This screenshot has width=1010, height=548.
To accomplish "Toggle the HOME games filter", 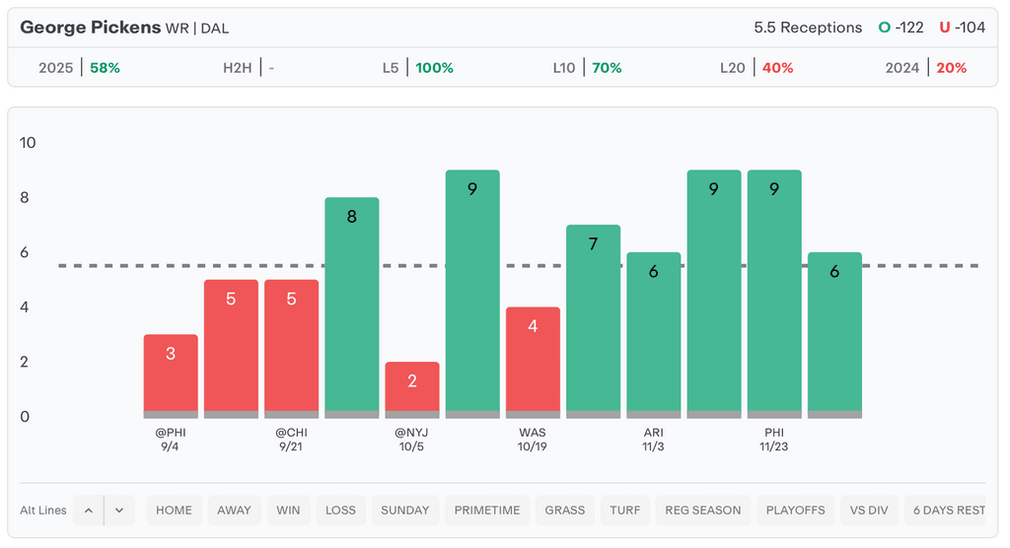I will click(174, 511).
